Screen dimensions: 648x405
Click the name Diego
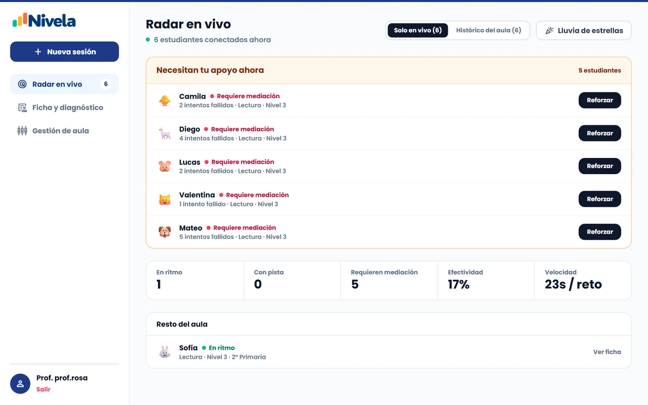pyautogui.click(x=190, y=129)
